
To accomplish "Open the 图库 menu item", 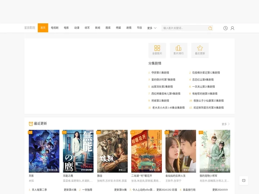I will 108,28.
